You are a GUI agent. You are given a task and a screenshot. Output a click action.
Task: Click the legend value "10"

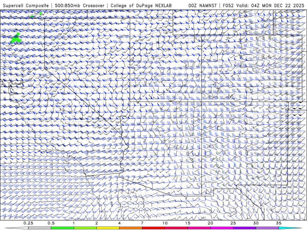(x=165, y=223)
